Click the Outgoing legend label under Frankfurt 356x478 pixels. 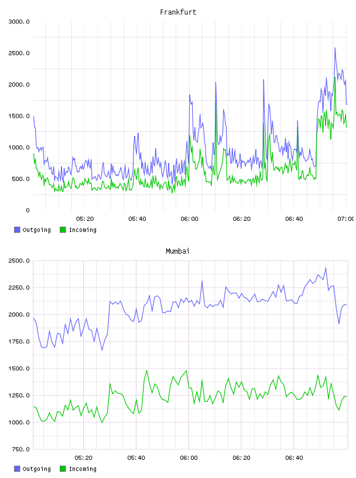click(36, 230)
